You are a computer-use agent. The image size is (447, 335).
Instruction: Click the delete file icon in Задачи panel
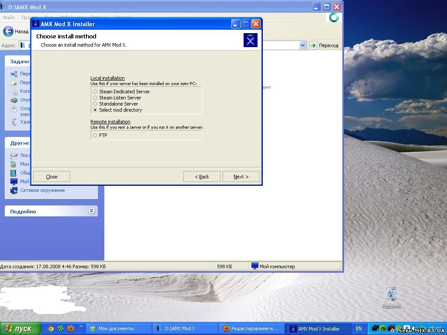(14, 122)
